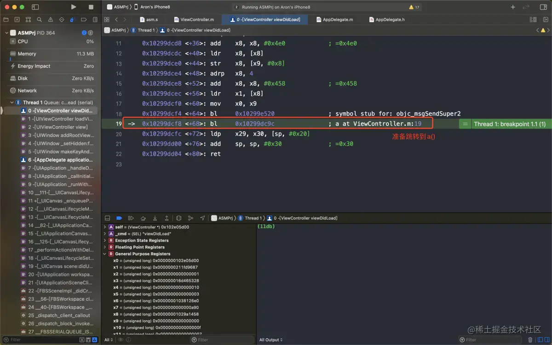Clear console with trash icon
552x345 pixels.
pos(530,340)
